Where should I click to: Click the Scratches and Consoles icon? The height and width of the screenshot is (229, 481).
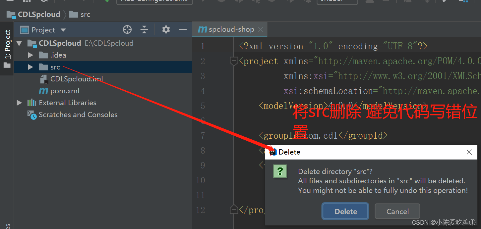point(32,115)
